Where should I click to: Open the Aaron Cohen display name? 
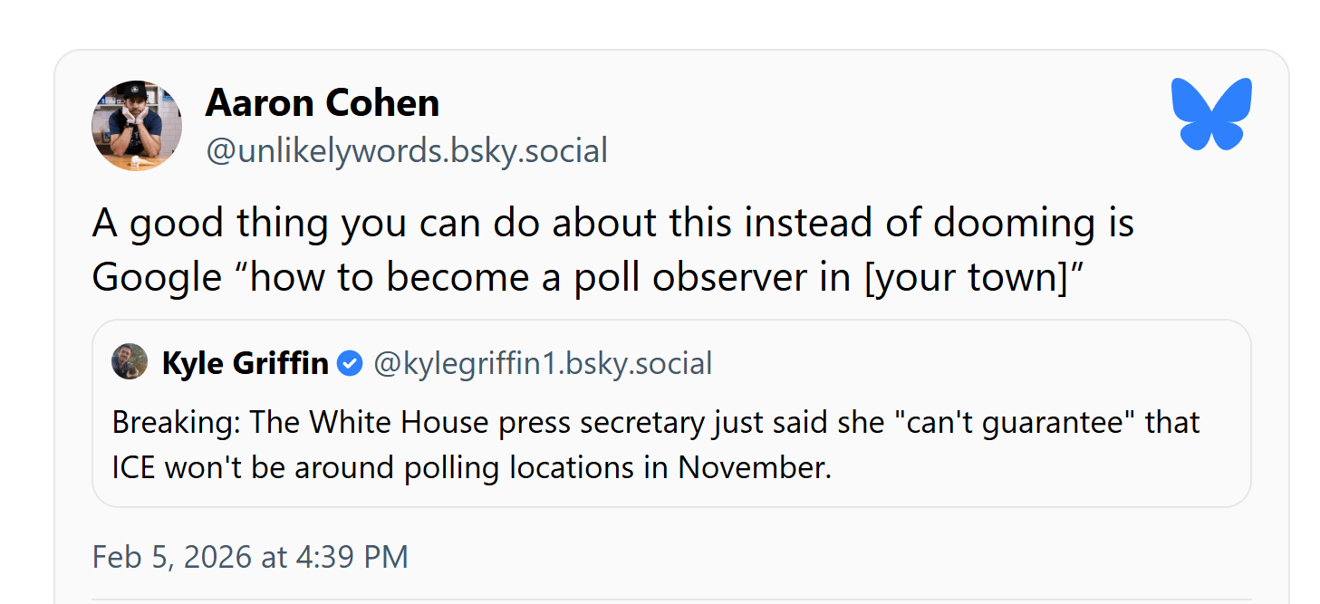[322, 102]
